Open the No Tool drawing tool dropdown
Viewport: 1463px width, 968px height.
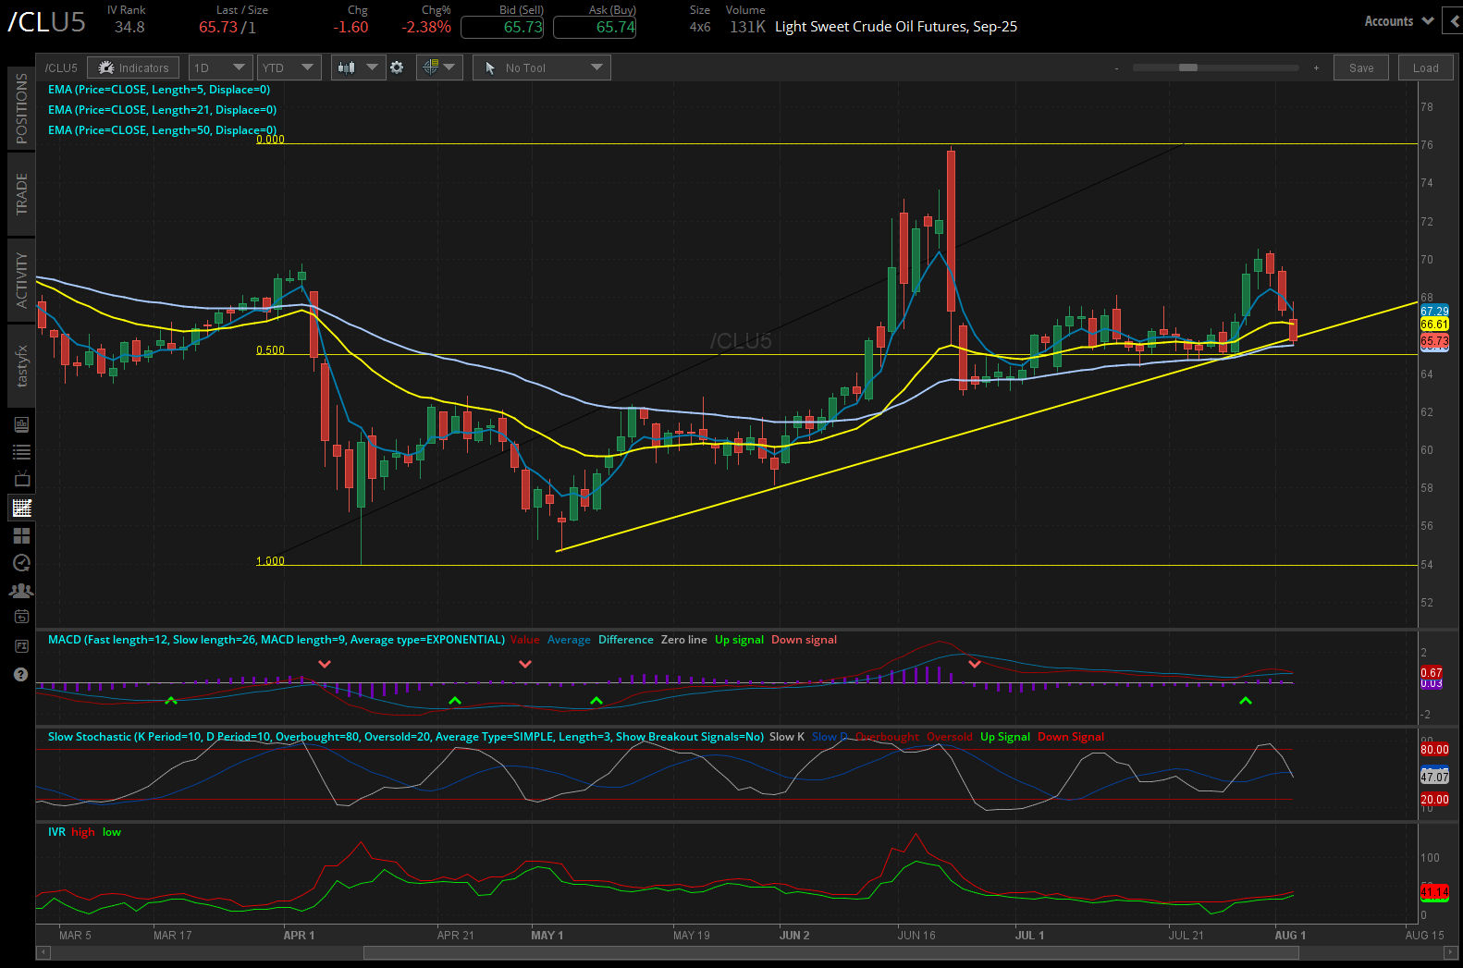(x=542, y=67)
